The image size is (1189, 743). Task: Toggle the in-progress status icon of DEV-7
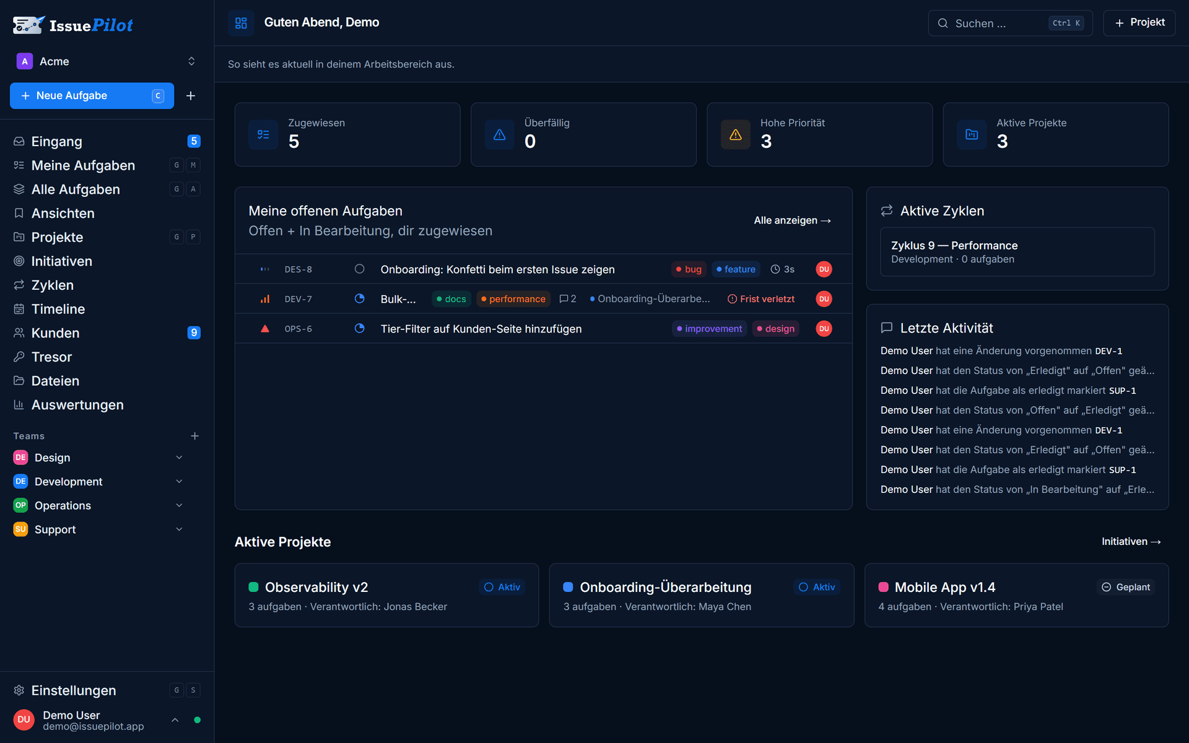coord(359,298)
